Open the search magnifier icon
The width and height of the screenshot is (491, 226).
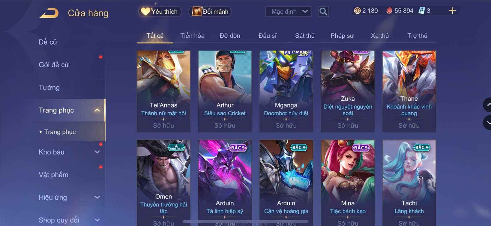pyautogui.click(x=323, y=11)
